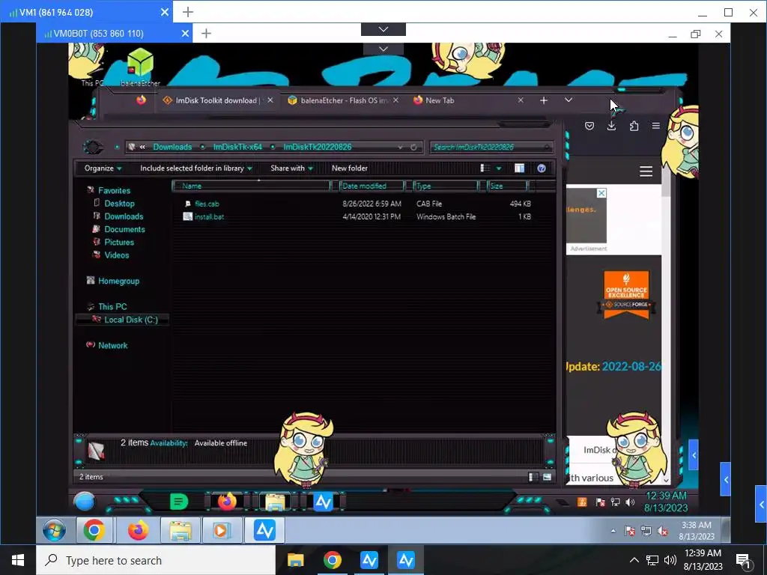Click the Firefox Pocket save icon
The height and width of the screenshot is (575, 767).
(x=589, y=126)
